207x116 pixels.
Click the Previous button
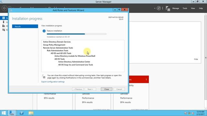pyautogui.click(x=78, y=89)
